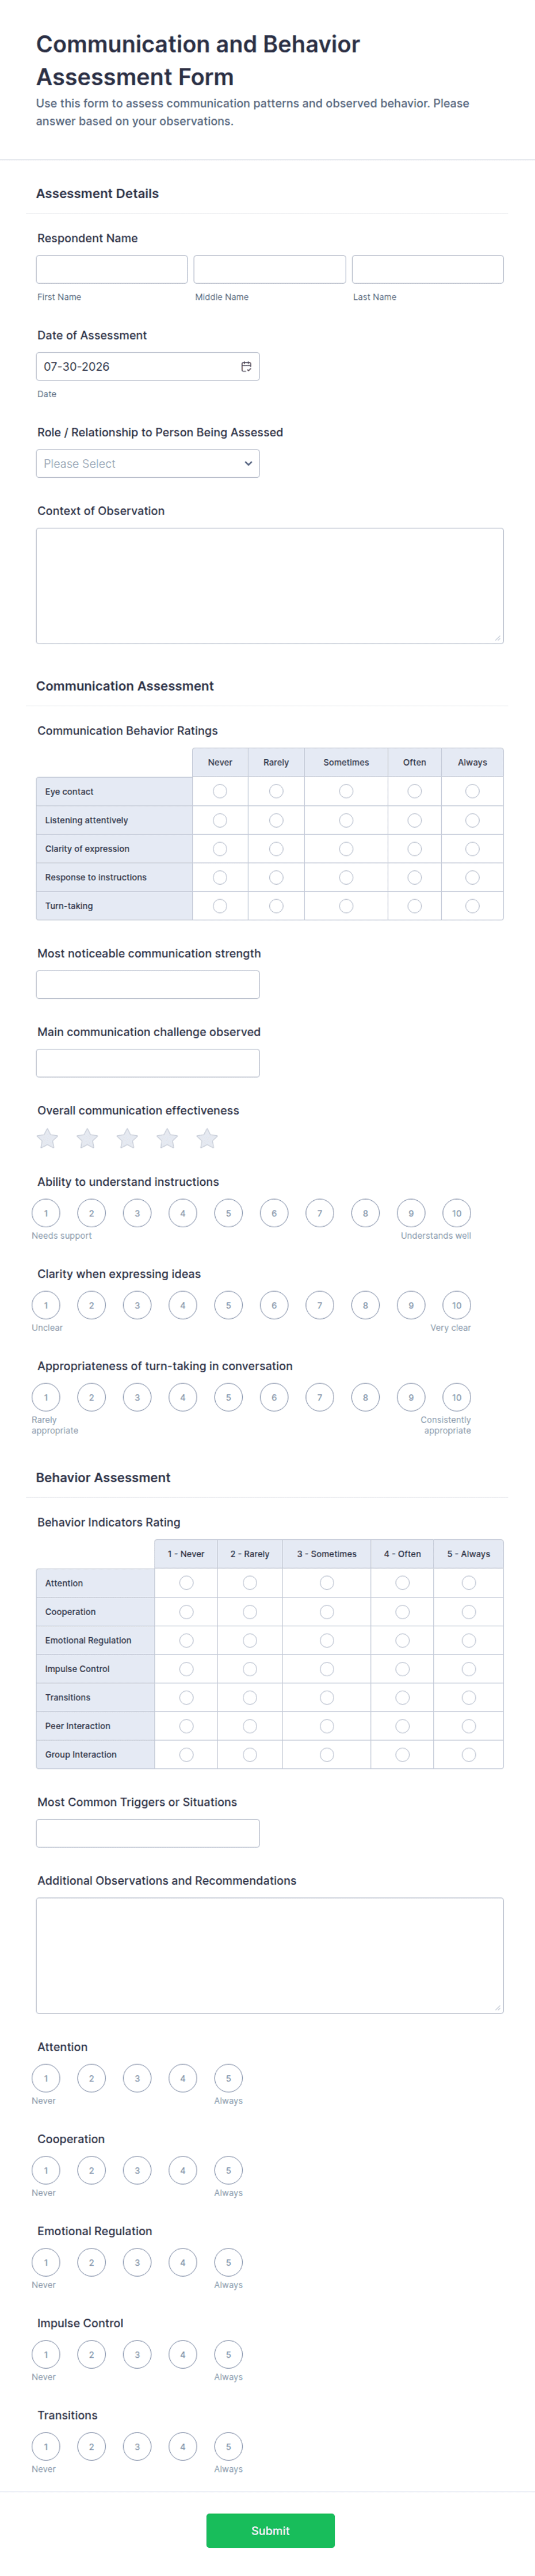
Task: Select the fifth star in effectiveness rating
Action: [207, 1138]
